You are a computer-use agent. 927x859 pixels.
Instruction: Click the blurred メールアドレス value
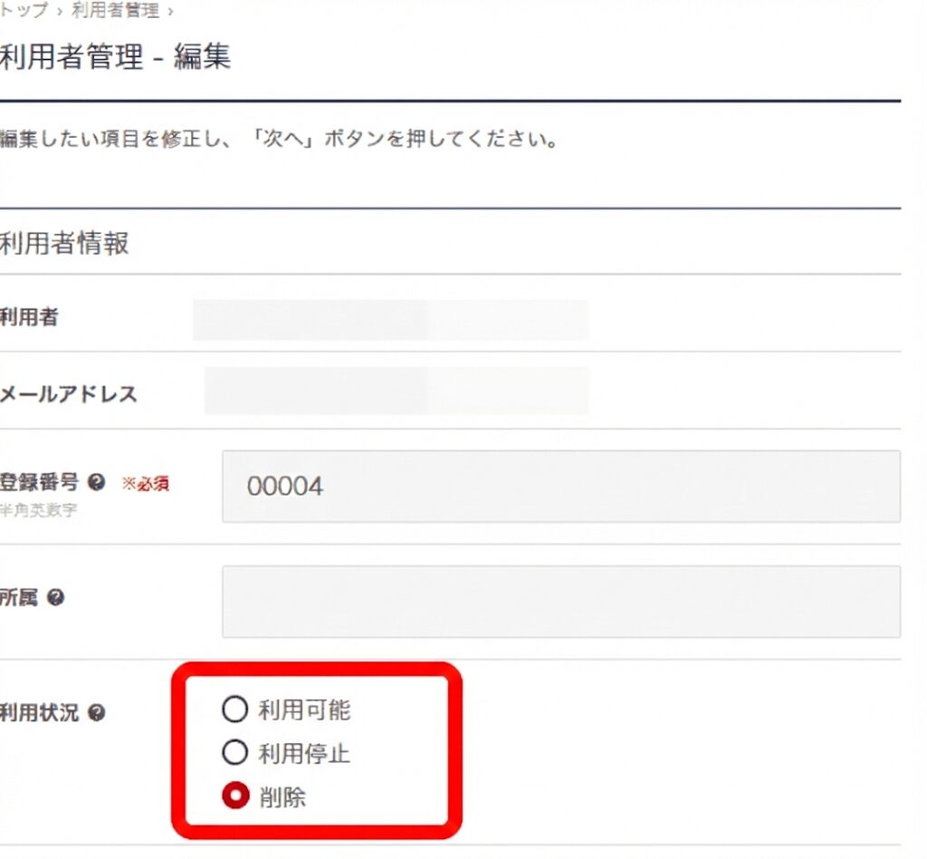pyautogui.click(x=397, y=391)
